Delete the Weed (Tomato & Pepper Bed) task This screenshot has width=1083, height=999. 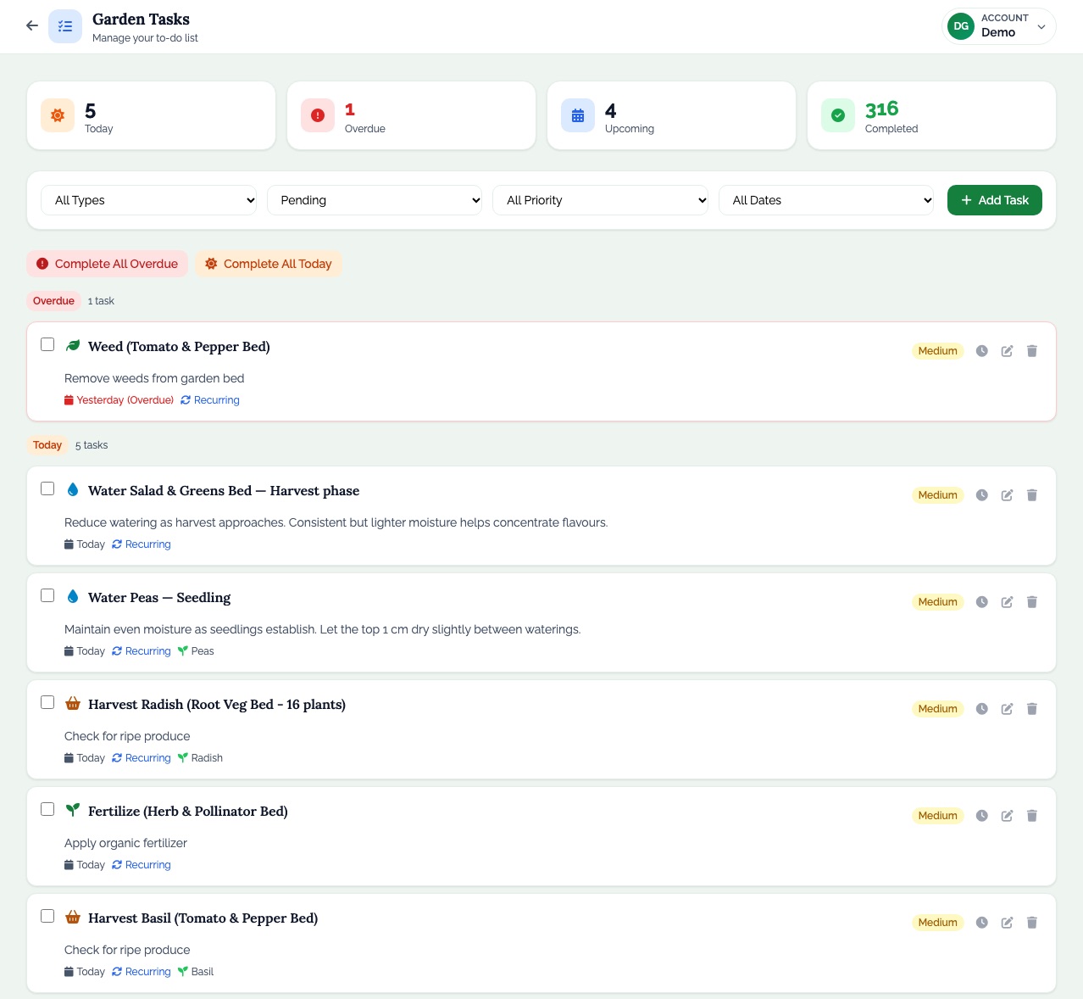[1032, 351]
